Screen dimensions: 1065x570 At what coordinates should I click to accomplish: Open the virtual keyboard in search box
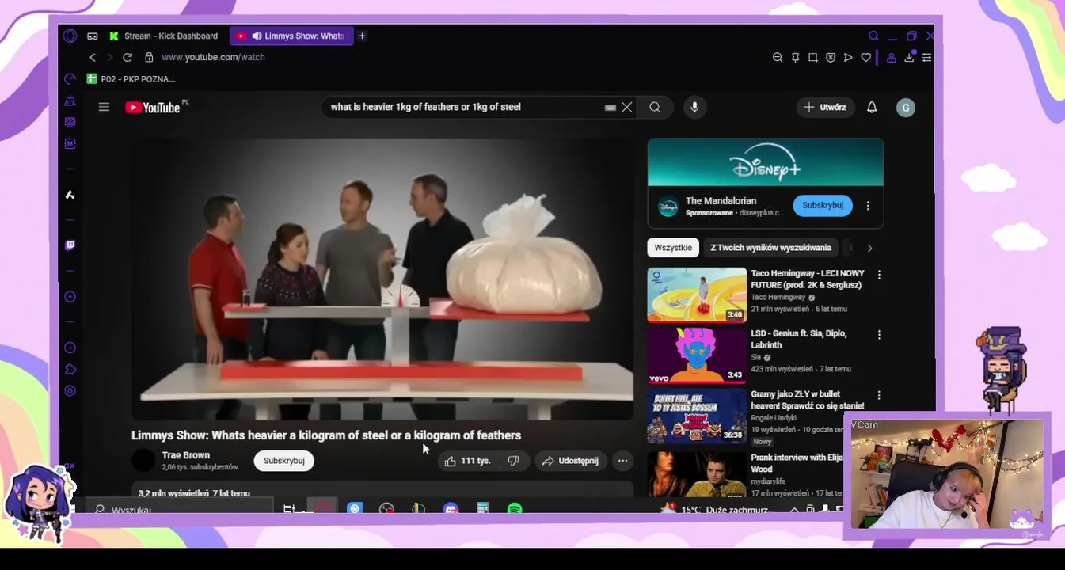coord(610,107)
